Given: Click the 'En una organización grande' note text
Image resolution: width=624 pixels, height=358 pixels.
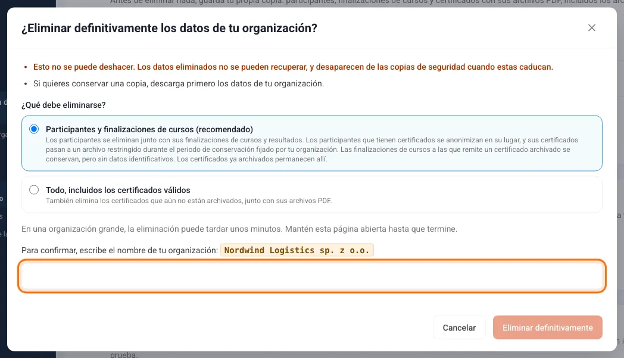Looking at the screenshot, I should coord(239,229).
